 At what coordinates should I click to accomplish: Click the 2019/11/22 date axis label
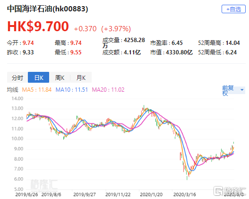coord(118,195)
